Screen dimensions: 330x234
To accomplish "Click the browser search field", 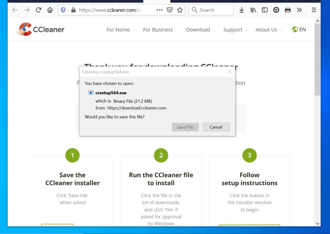I will (211, 10).
